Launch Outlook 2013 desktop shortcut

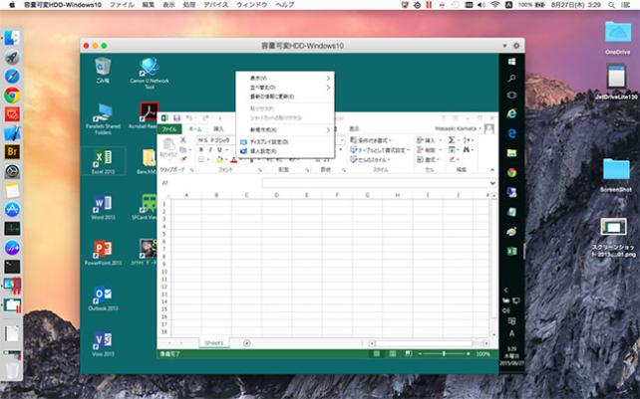pyautogui.click(x=103, y=299)
